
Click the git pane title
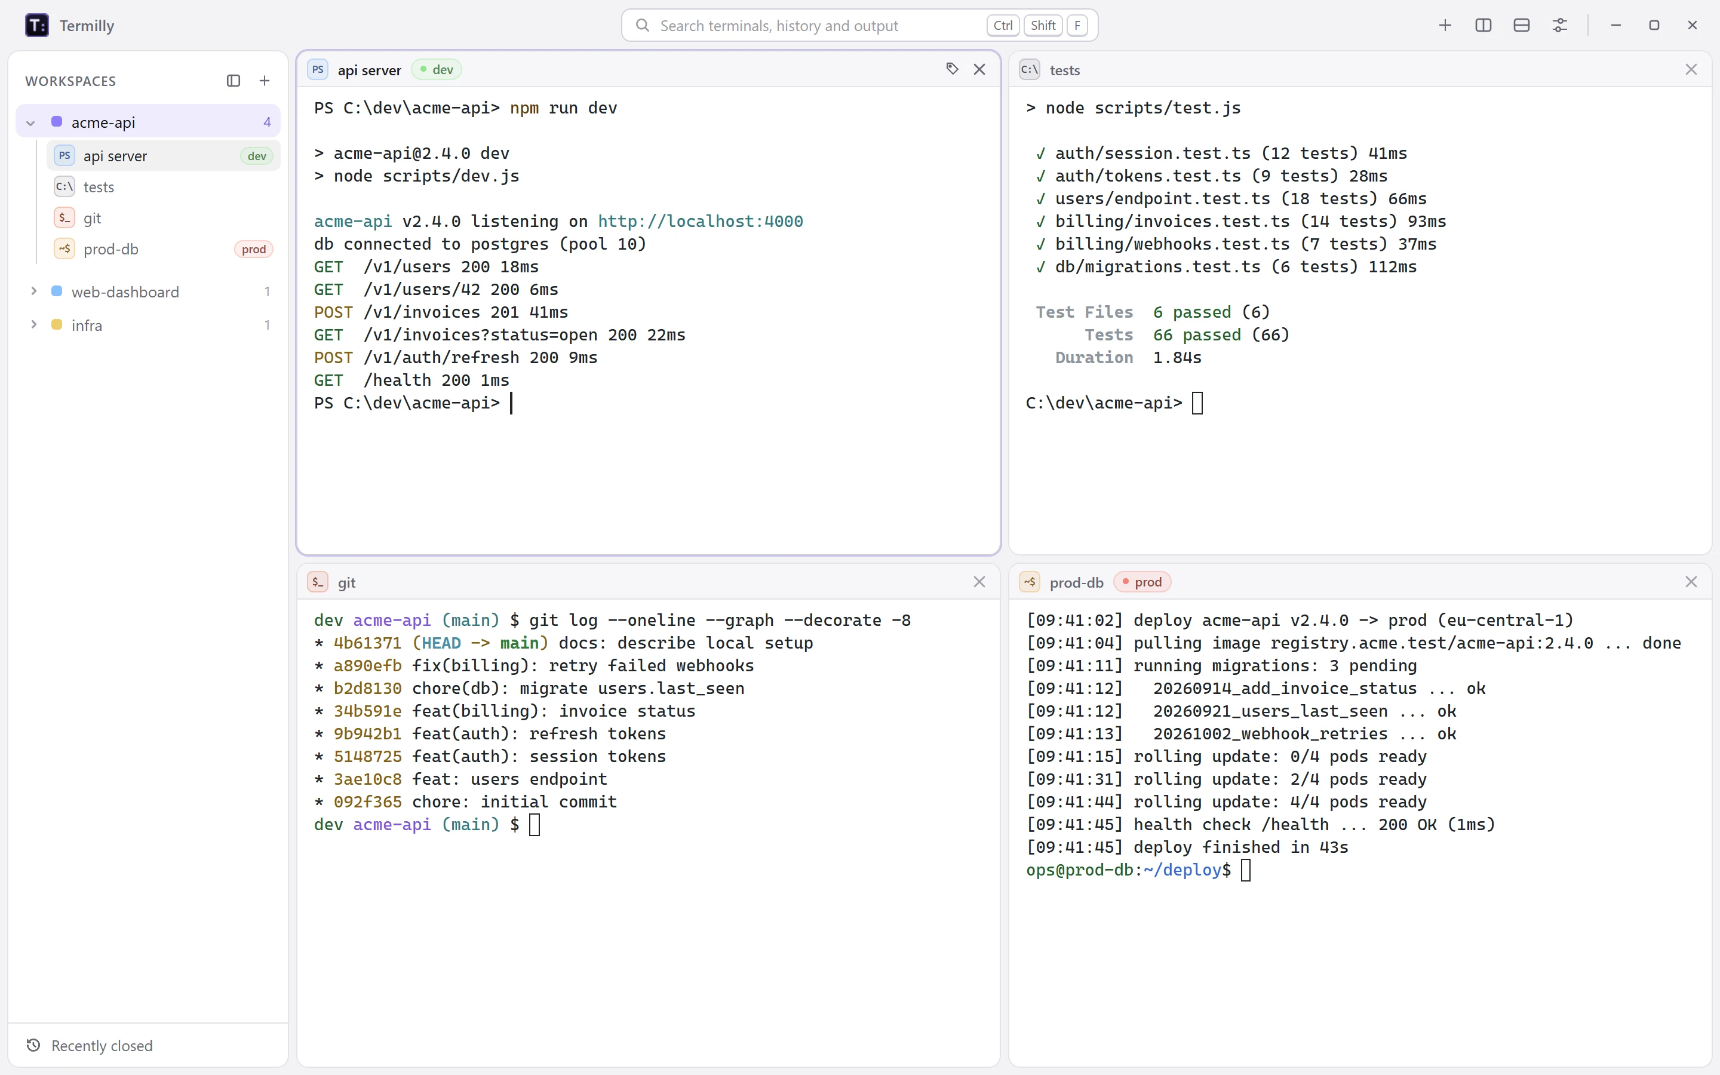click(x=347, y=582)
